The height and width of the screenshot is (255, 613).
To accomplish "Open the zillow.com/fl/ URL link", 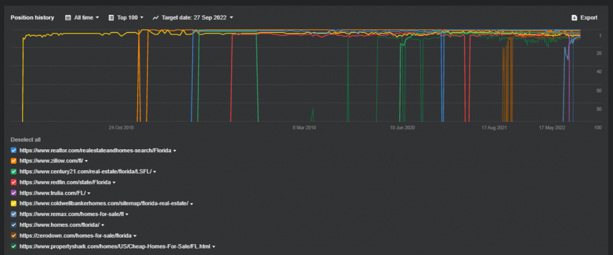I will tap(51, 161).
